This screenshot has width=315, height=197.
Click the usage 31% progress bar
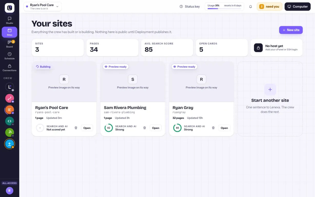pyautogui.click(x=224, y=9)
